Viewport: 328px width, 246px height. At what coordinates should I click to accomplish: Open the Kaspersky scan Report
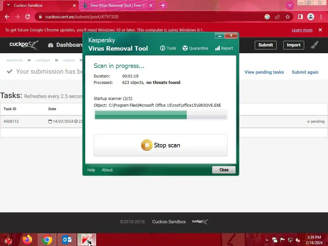pos(224,48)
